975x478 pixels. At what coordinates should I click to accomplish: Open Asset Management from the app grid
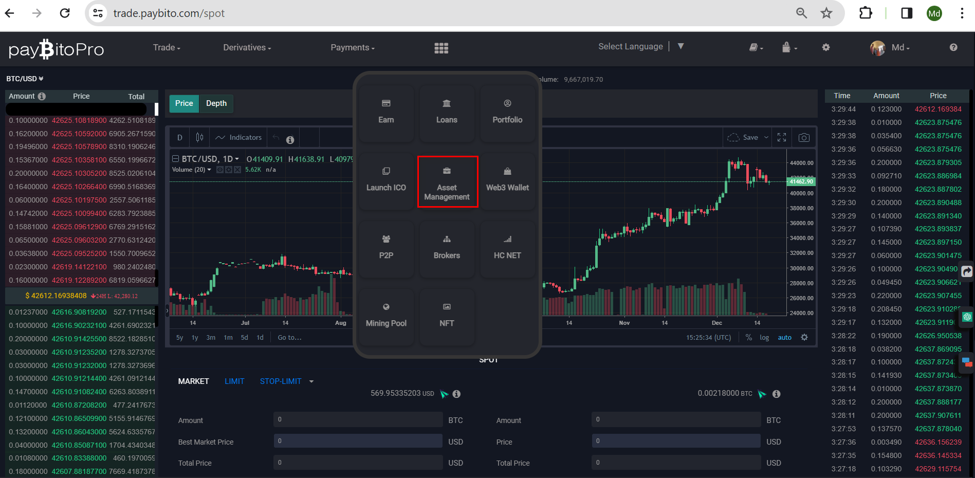click(447, 181)
